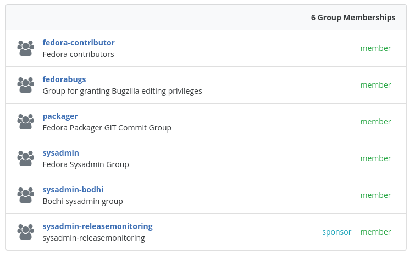Image resolution: width=415 pixels, height=256 pixels.
Task: Click the member label in Fedora Sysadmin Group row
Action: click(x=375, y=158)
